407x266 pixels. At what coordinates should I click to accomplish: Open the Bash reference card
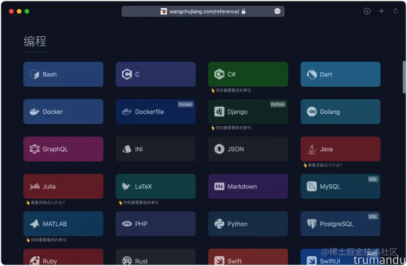click(63, 74)
